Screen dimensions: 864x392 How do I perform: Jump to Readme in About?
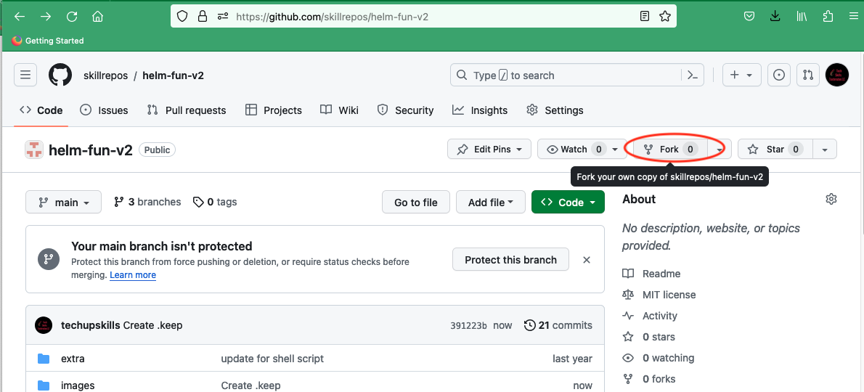652,274
